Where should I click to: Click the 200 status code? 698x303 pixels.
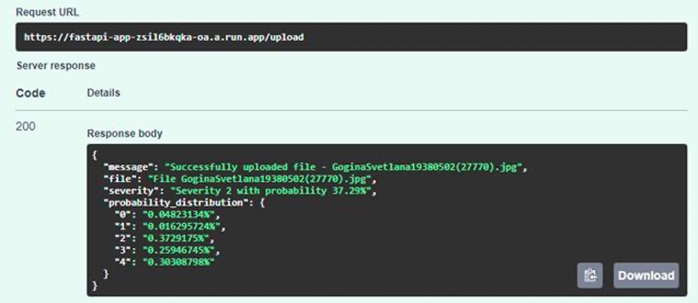click(x=25, y=127)
